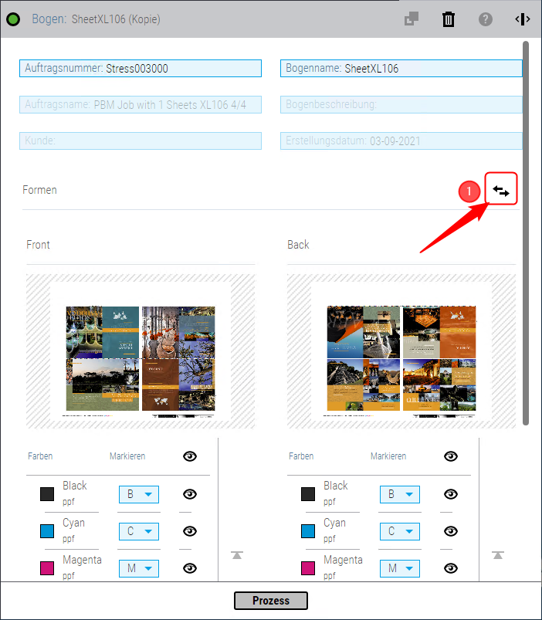Open help via the question mark icon

[x=485, y=19]
